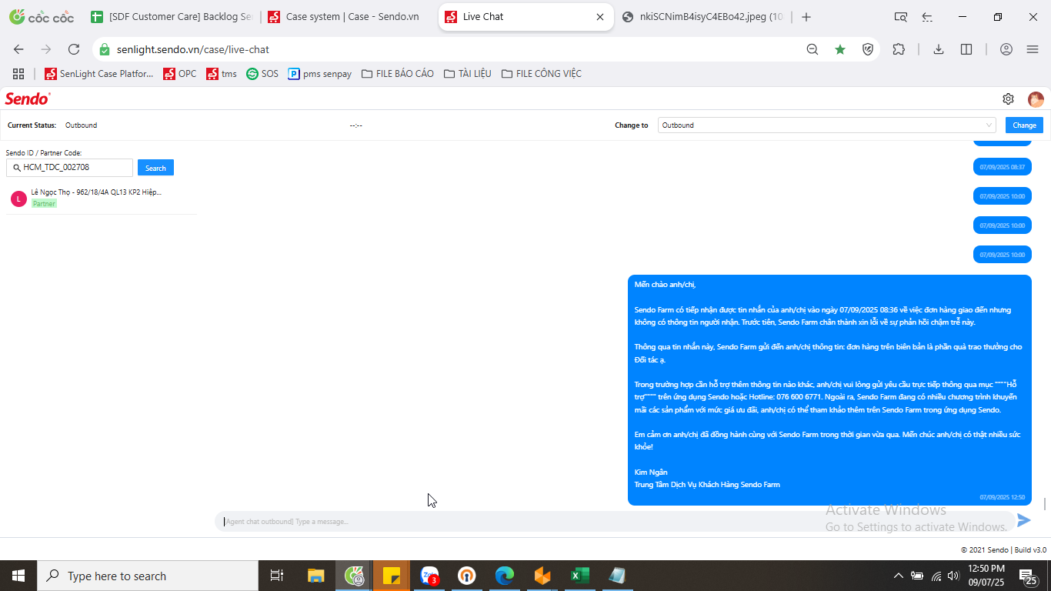Viewport: 1051px width, 591px height.
Task: Click the browser address bar URL
Action: point(193,49)
